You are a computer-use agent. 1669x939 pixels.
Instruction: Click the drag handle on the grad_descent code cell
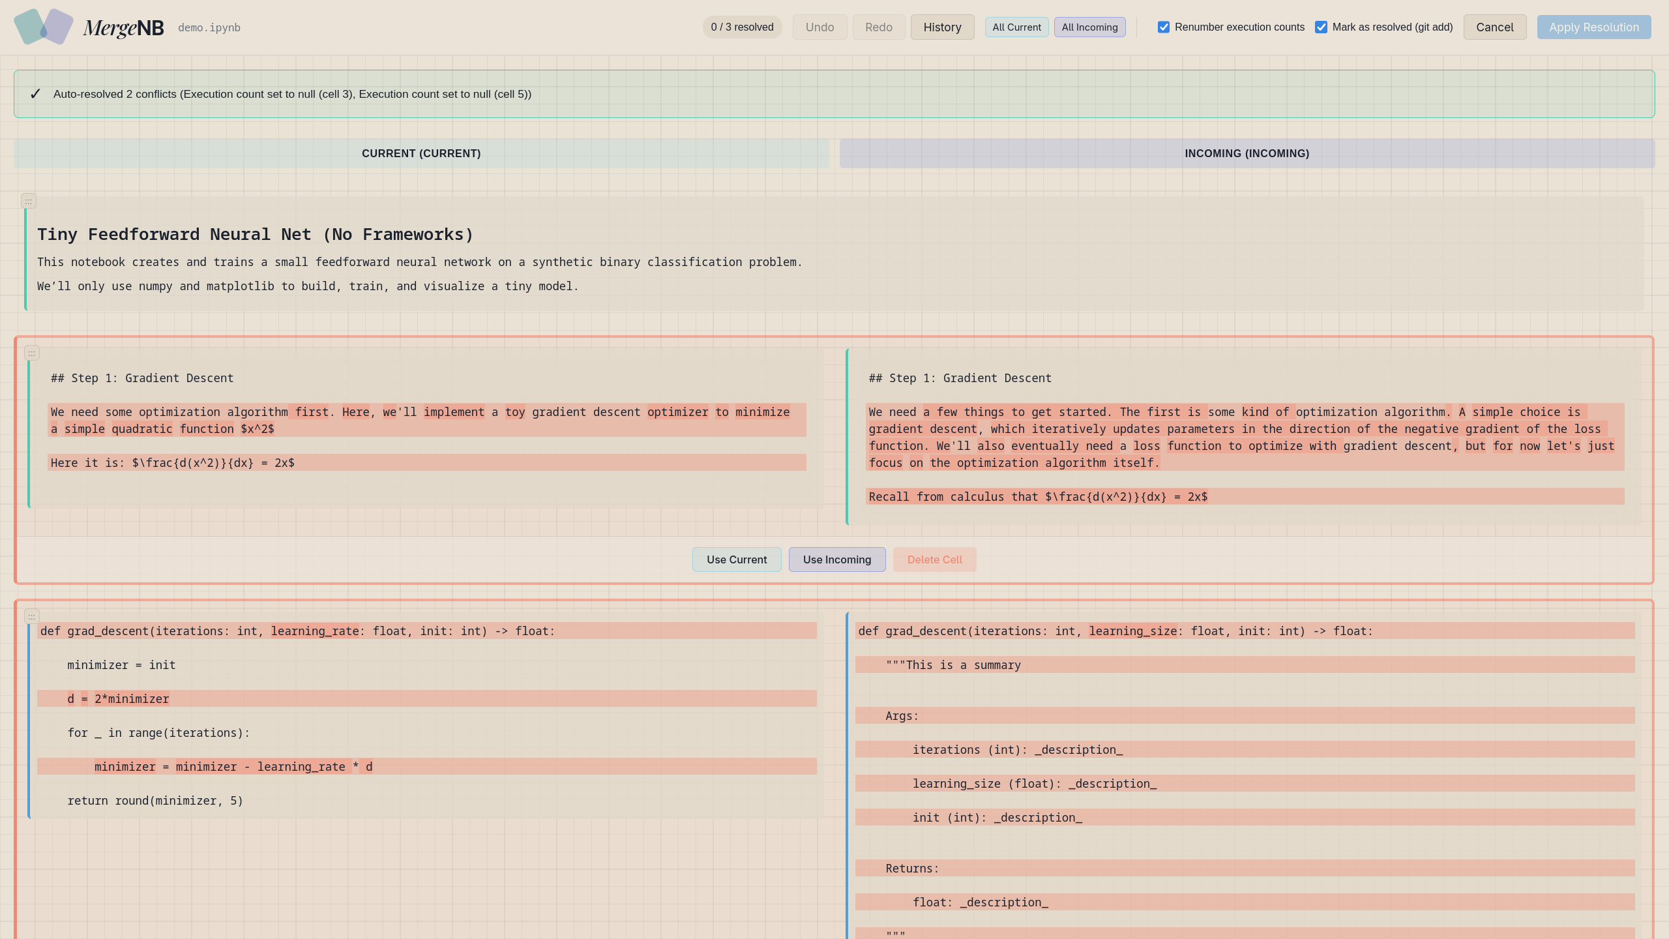(31, 616)
